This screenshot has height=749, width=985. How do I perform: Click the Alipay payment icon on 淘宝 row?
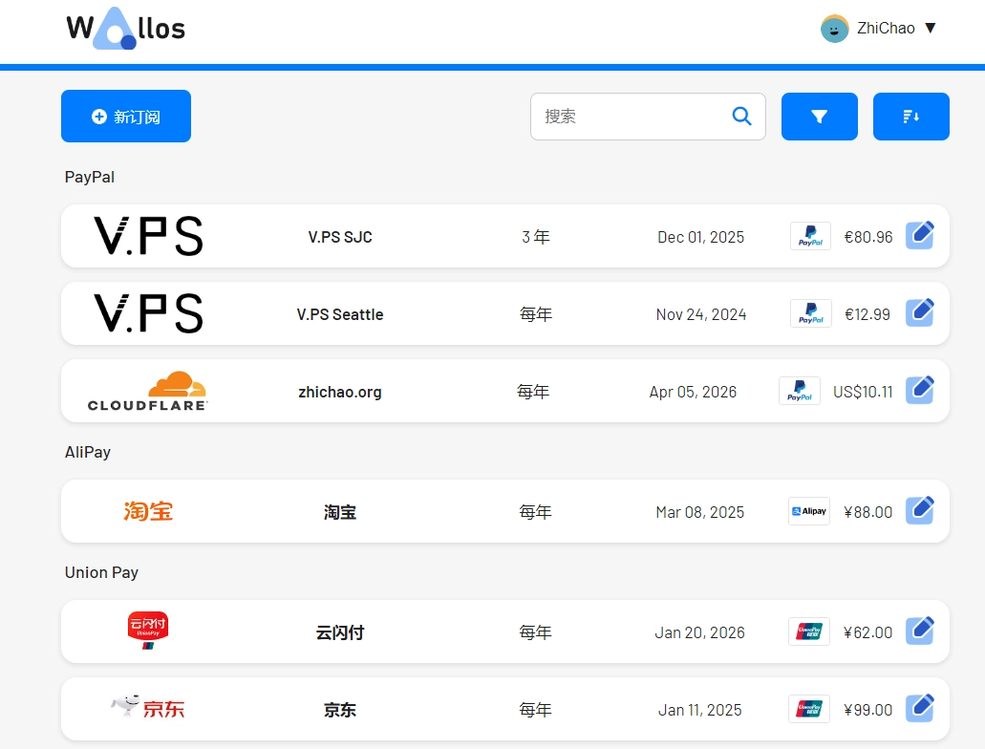(x=808, y=511)
